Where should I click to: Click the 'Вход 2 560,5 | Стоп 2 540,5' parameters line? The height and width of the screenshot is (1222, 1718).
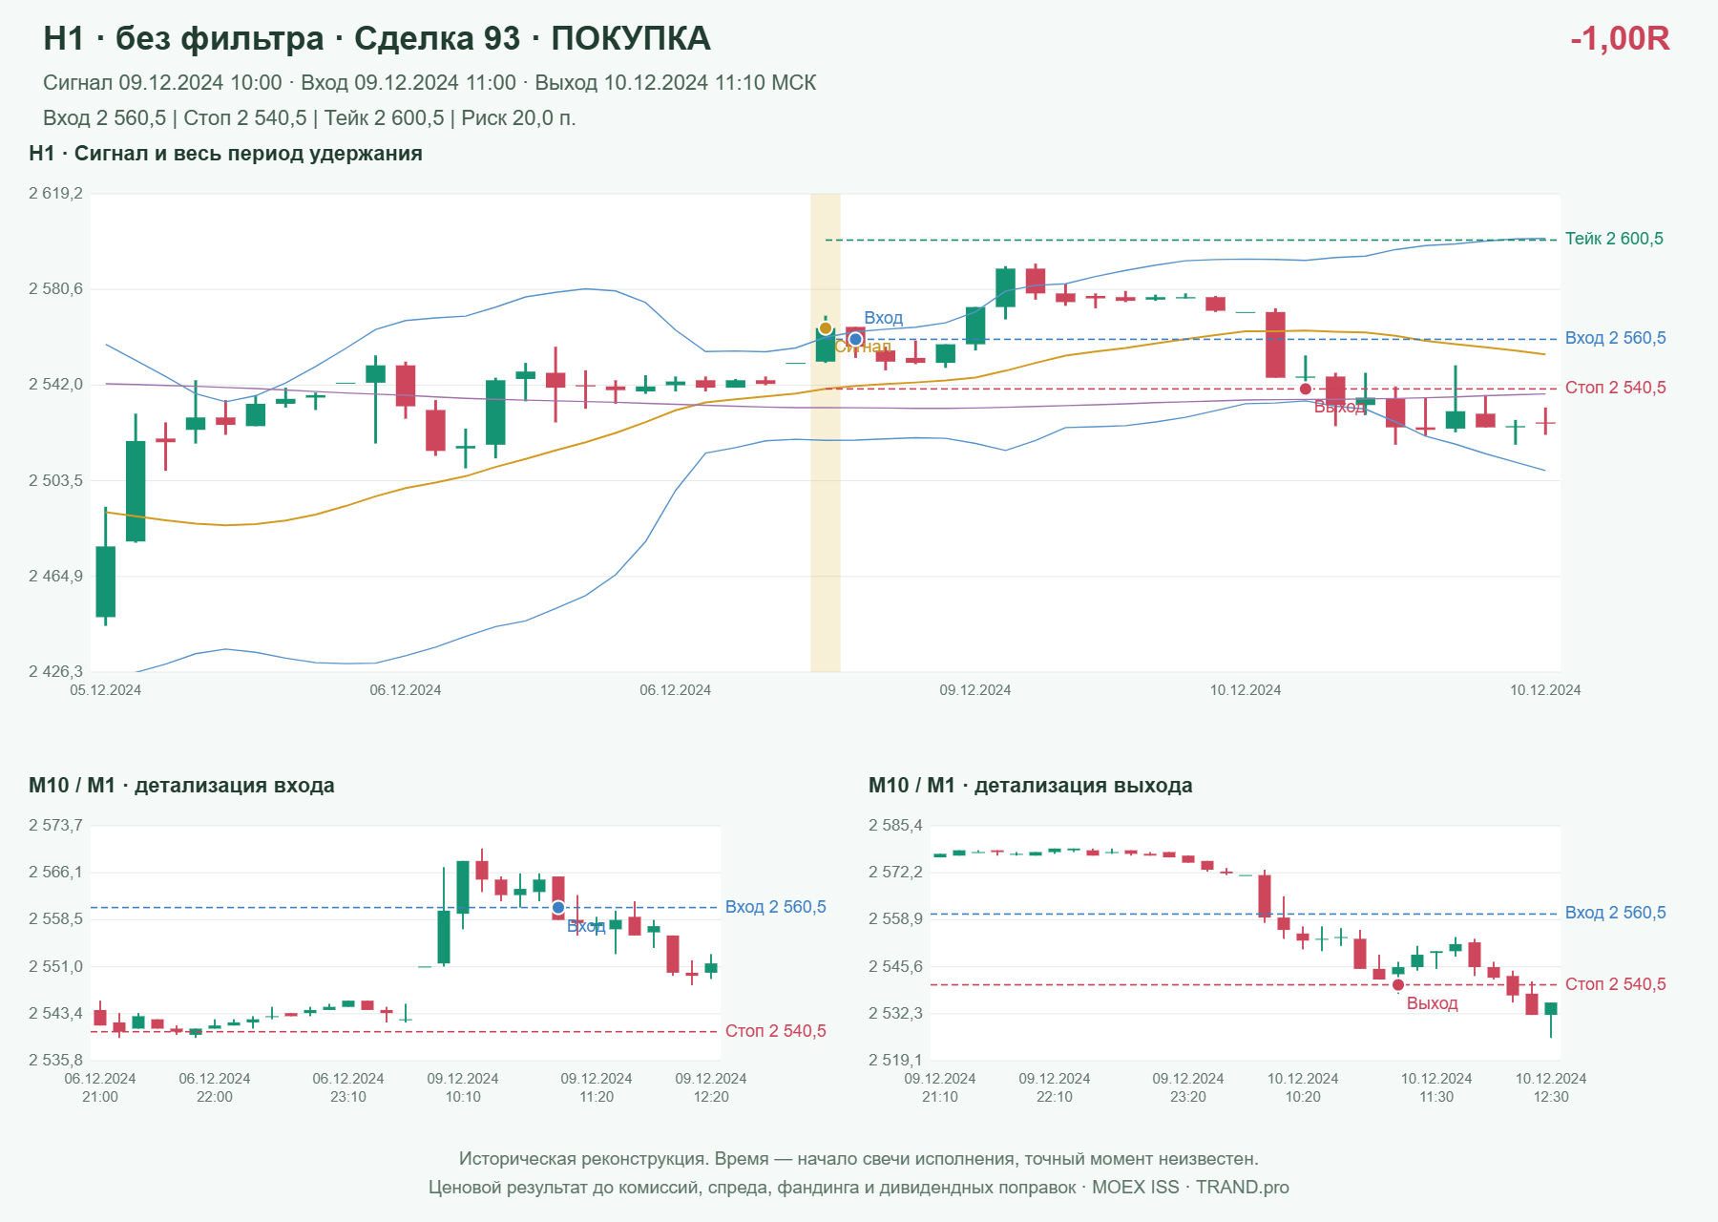(309, 118)
